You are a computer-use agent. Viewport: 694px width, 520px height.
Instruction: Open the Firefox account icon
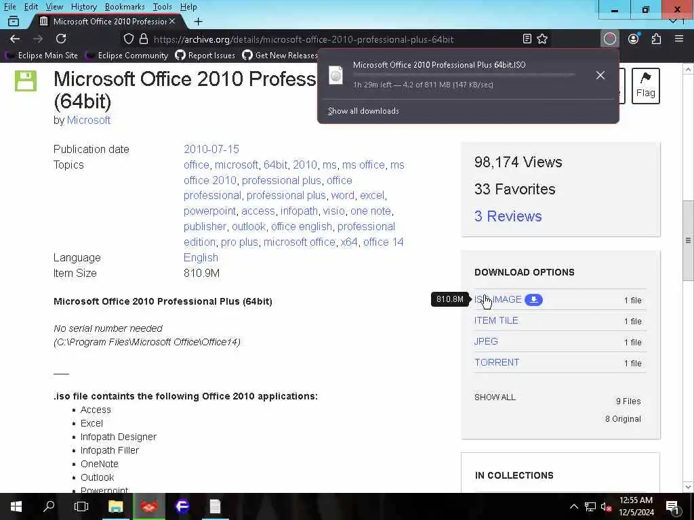634,39
